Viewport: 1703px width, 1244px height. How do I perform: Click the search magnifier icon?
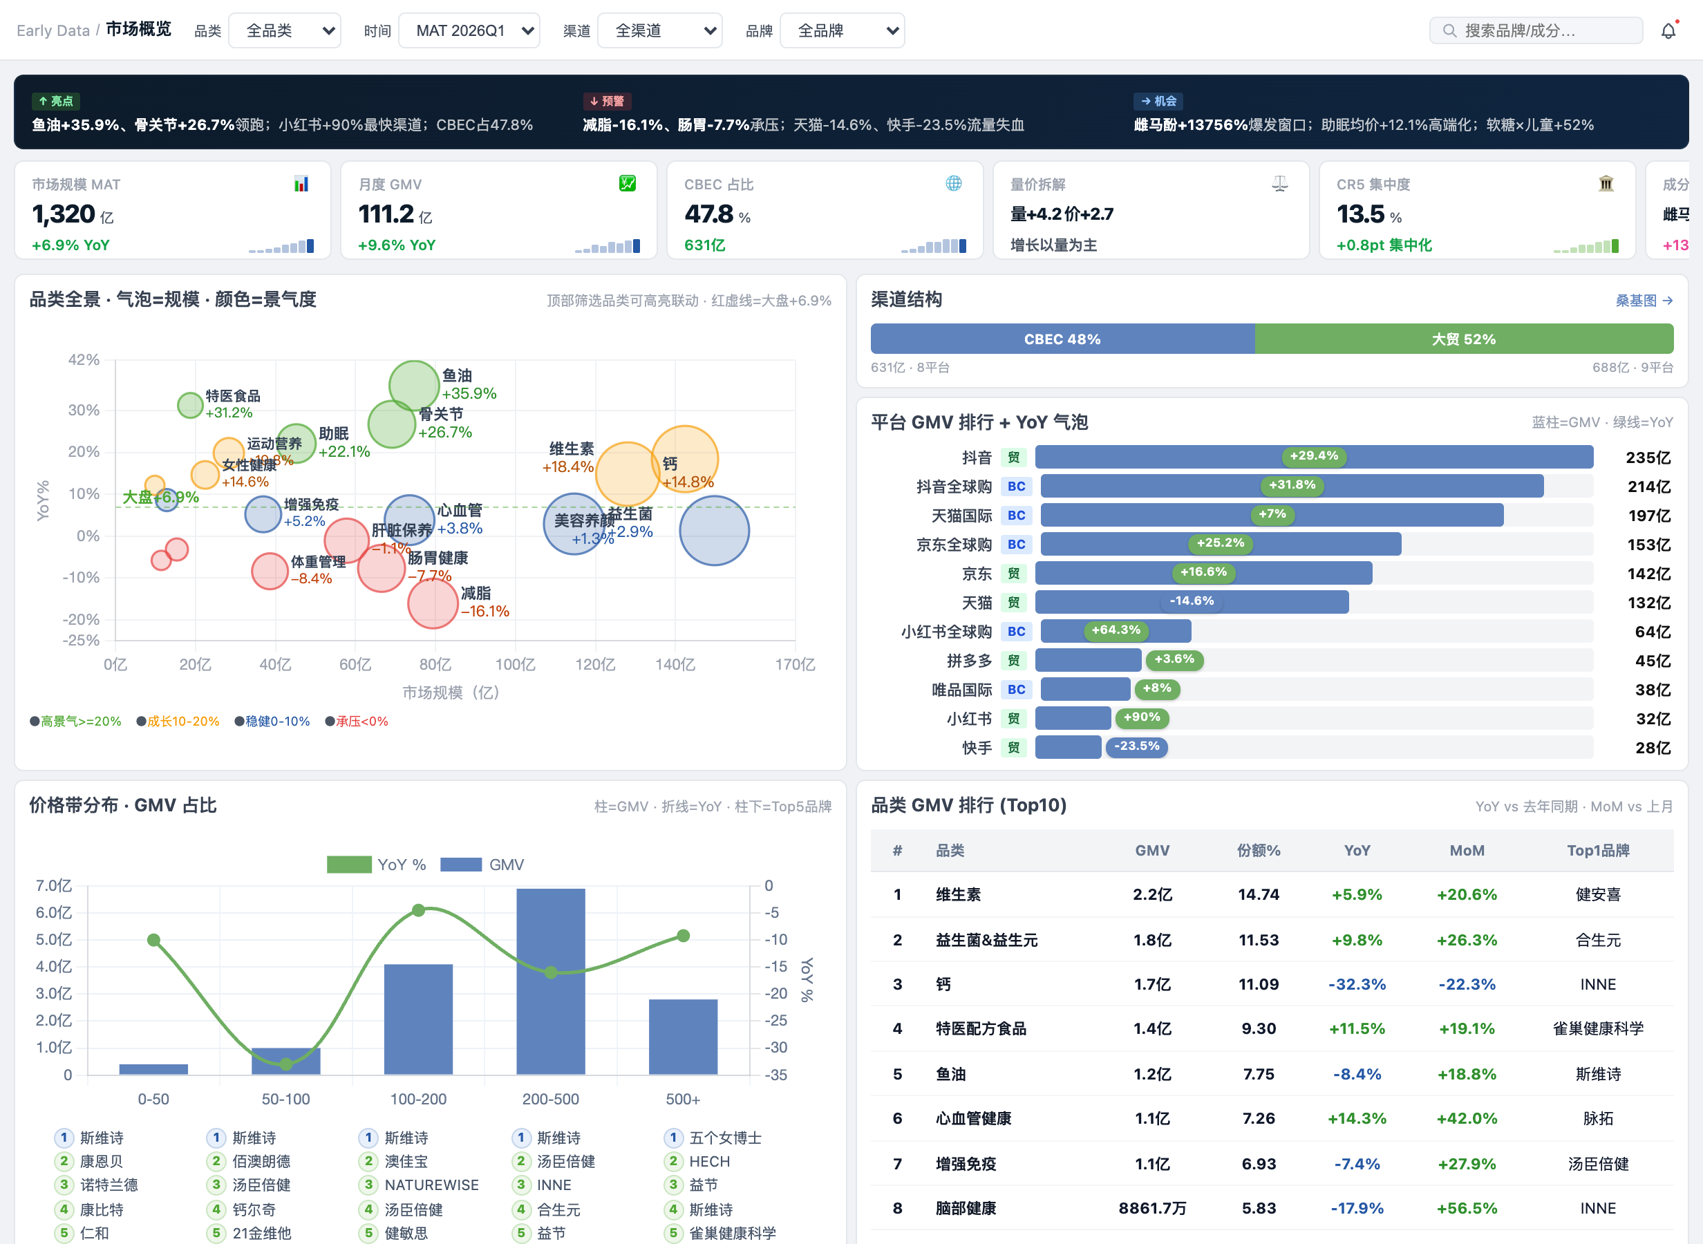tap(1449, 31)
